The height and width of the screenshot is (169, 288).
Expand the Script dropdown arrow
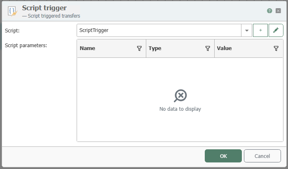click(247, 30)
